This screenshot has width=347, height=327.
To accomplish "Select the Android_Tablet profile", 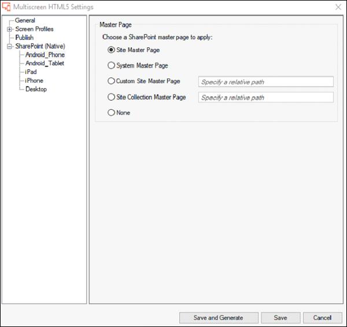I will pyautogui.click(x=45, y=63).
